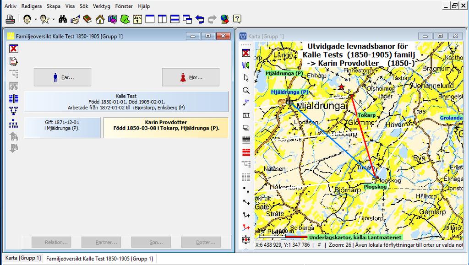The height and width of the screenshot is (265, 469).
Task: Click the blue two-column list icon in Familjeöversikt
Action: click(x=13, y=98)
